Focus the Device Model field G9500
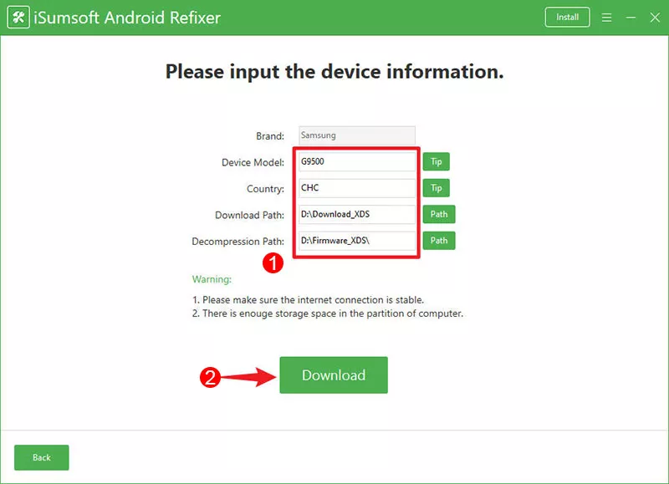This screenshot has width=669, height=484. click(x=357, y=161)
